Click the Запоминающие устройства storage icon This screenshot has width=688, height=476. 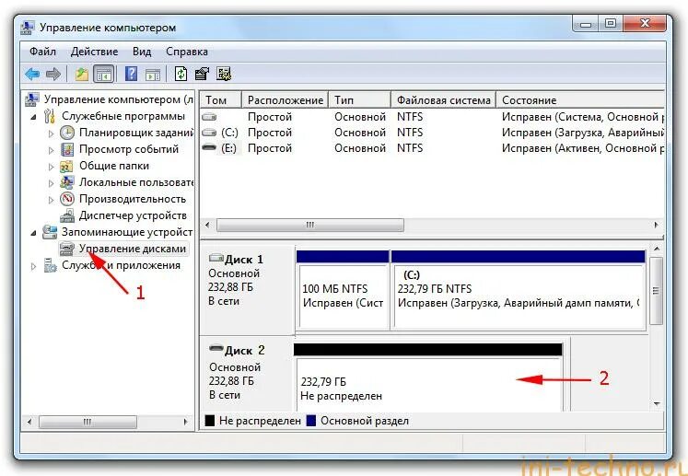tap(50, 232)
